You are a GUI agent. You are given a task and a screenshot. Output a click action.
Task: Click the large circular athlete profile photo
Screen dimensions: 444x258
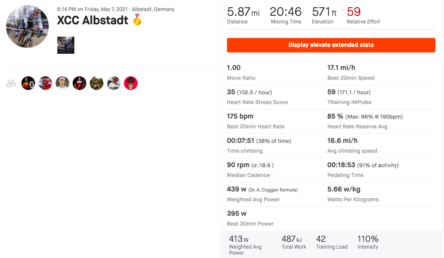point(27,26)
